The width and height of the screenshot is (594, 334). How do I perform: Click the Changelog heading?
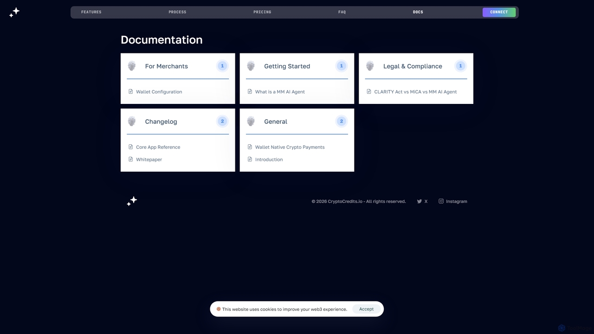(161, 122)
